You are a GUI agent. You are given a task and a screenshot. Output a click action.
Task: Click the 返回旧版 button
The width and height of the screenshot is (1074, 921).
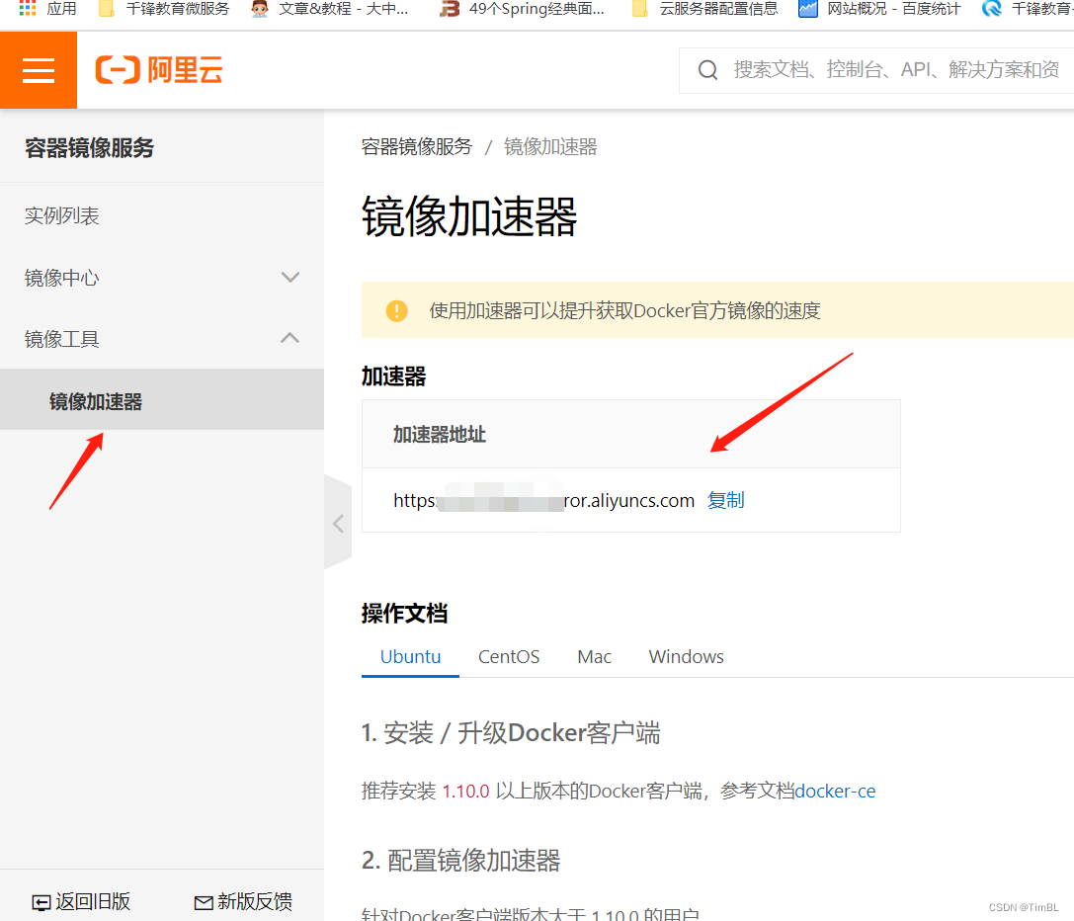(x=81, y=901)
